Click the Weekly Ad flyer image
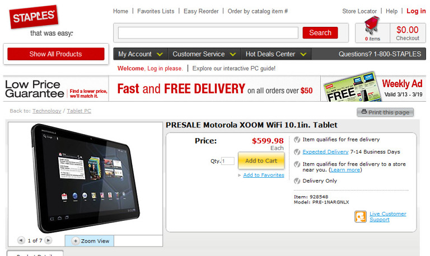Image resolution: width=430 pixels, height=256 pixels. pos(350,88)
